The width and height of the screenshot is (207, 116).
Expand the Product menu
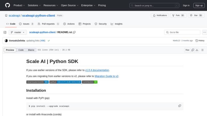coord(19,5)
